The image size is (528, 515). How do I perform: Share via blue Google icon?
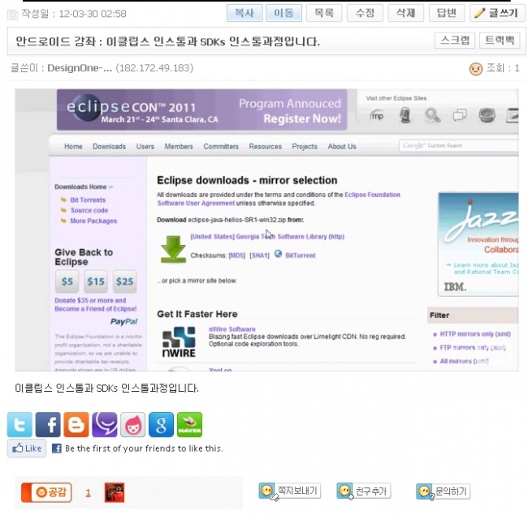161,425
